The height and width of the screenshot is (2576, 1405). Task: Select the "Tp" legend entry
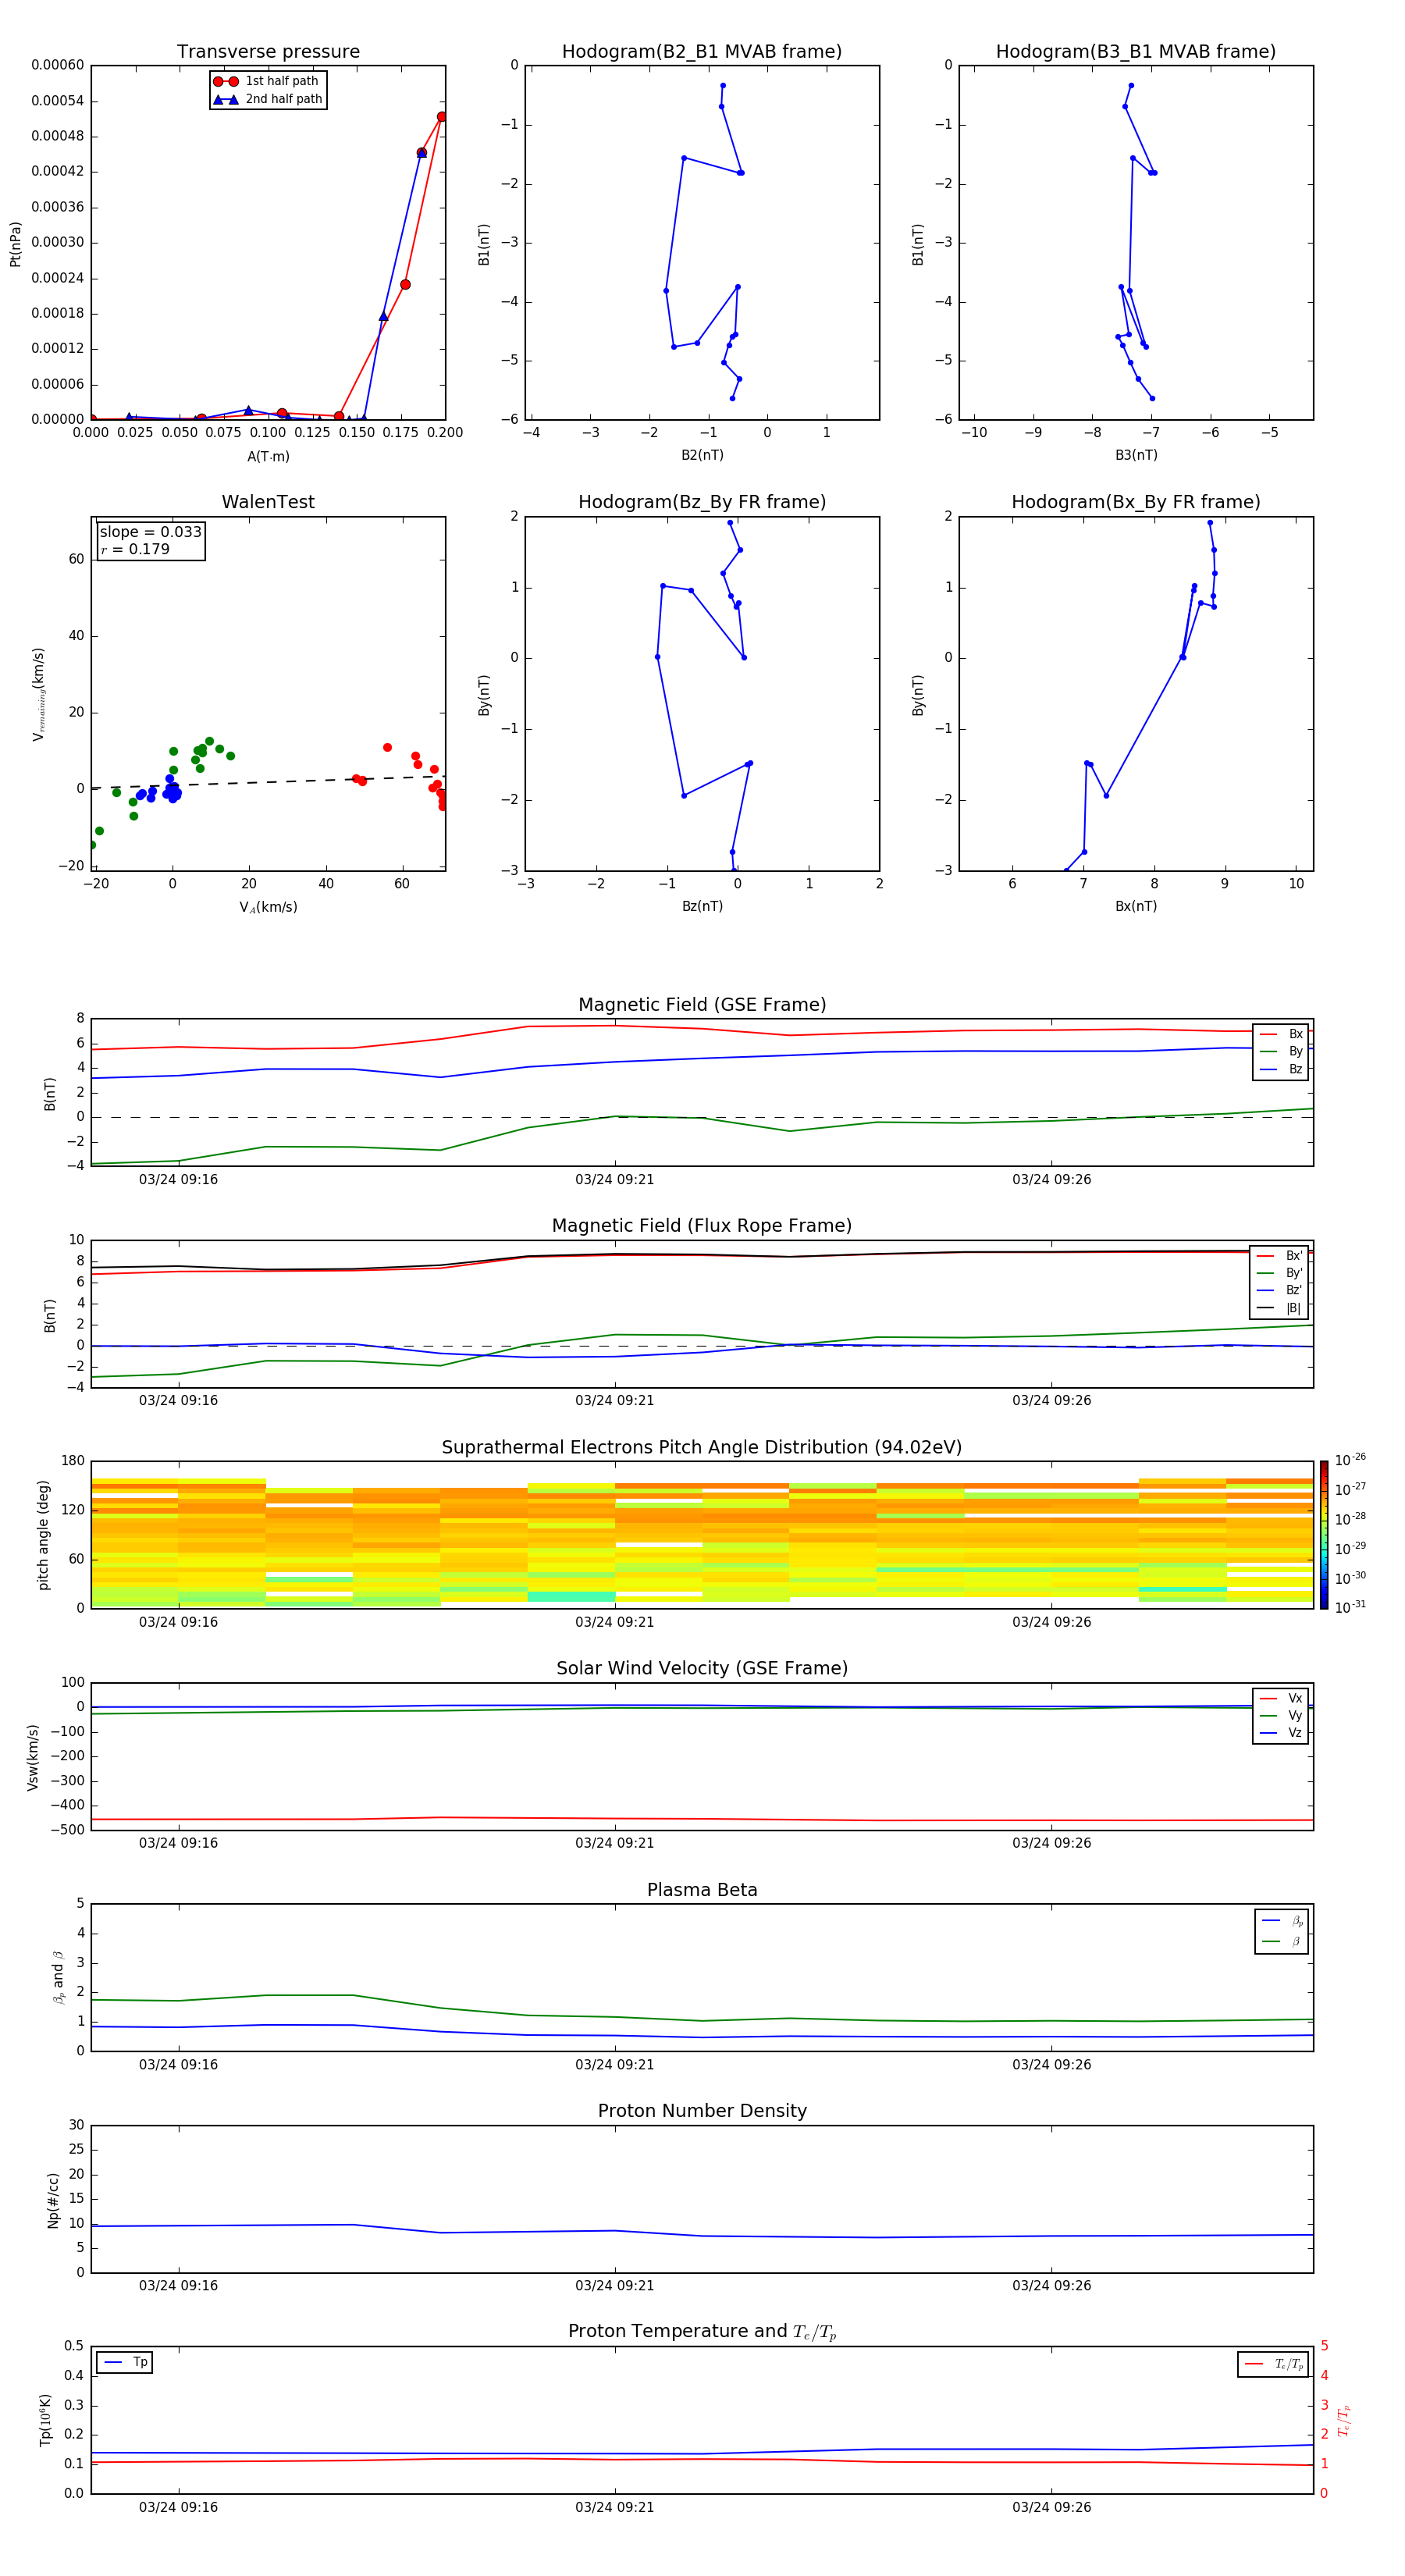(x=125, y=2363)
